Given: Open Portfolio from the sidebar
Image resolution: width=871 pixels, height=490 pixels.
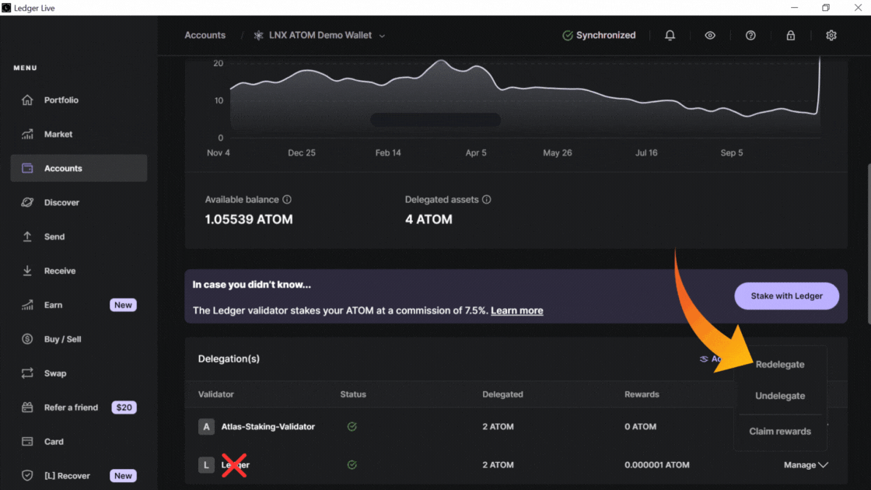Looking at the screenshot, I should [61, 100].
